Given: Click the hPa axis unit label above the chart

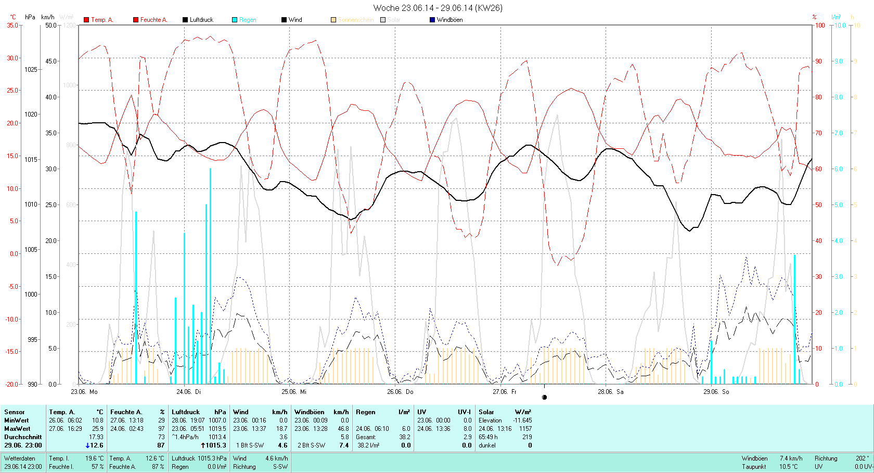Looking at the screenshot, I should (30, 17).
